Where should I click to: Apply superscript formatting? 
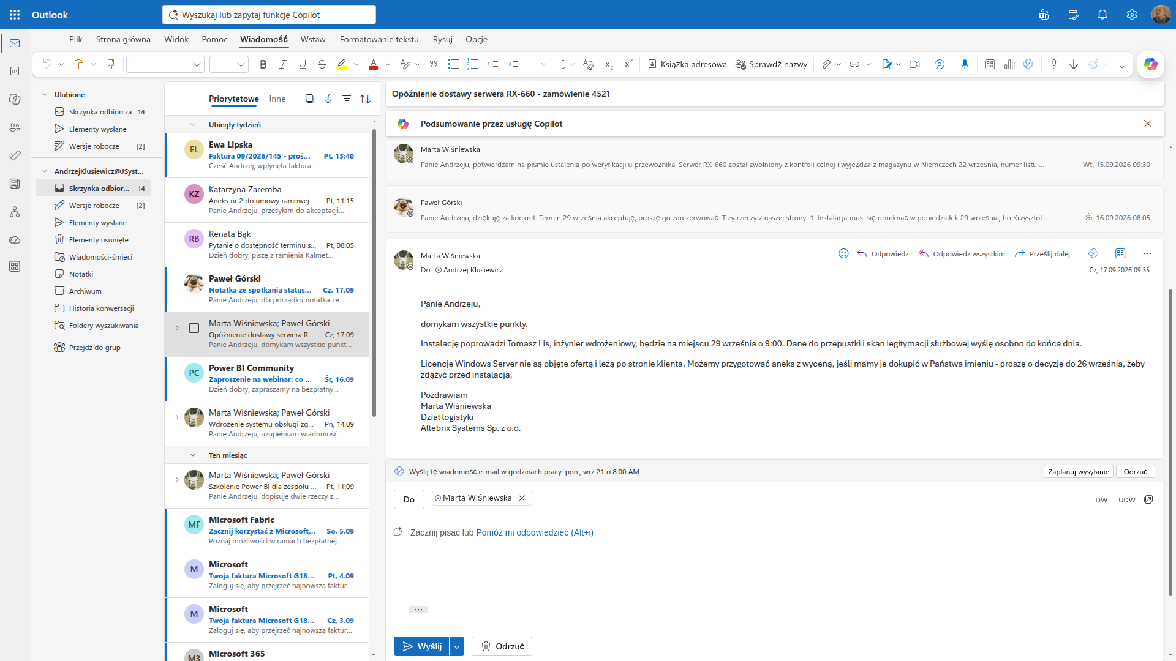coord(628,64)
